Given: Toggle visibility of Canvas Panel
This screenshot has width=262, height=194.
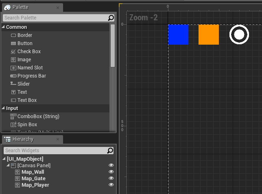Looking at the screenshot, I should coord(111,165).
